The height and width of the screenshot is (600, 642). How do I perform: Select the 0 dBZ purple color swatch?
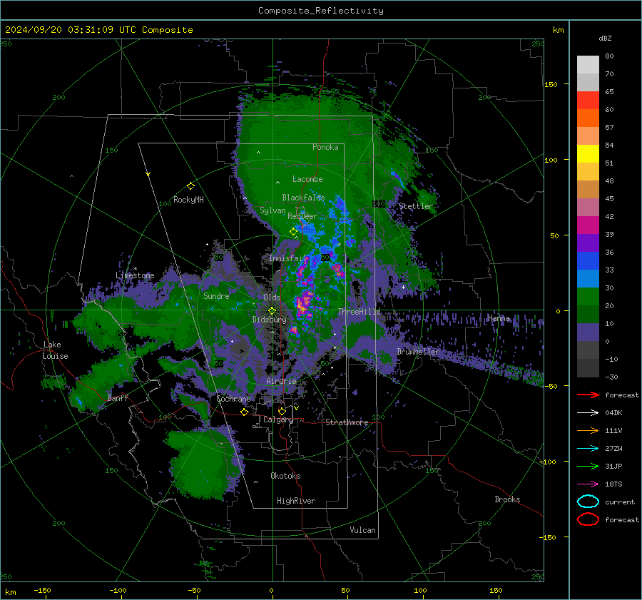click(588, 332)
